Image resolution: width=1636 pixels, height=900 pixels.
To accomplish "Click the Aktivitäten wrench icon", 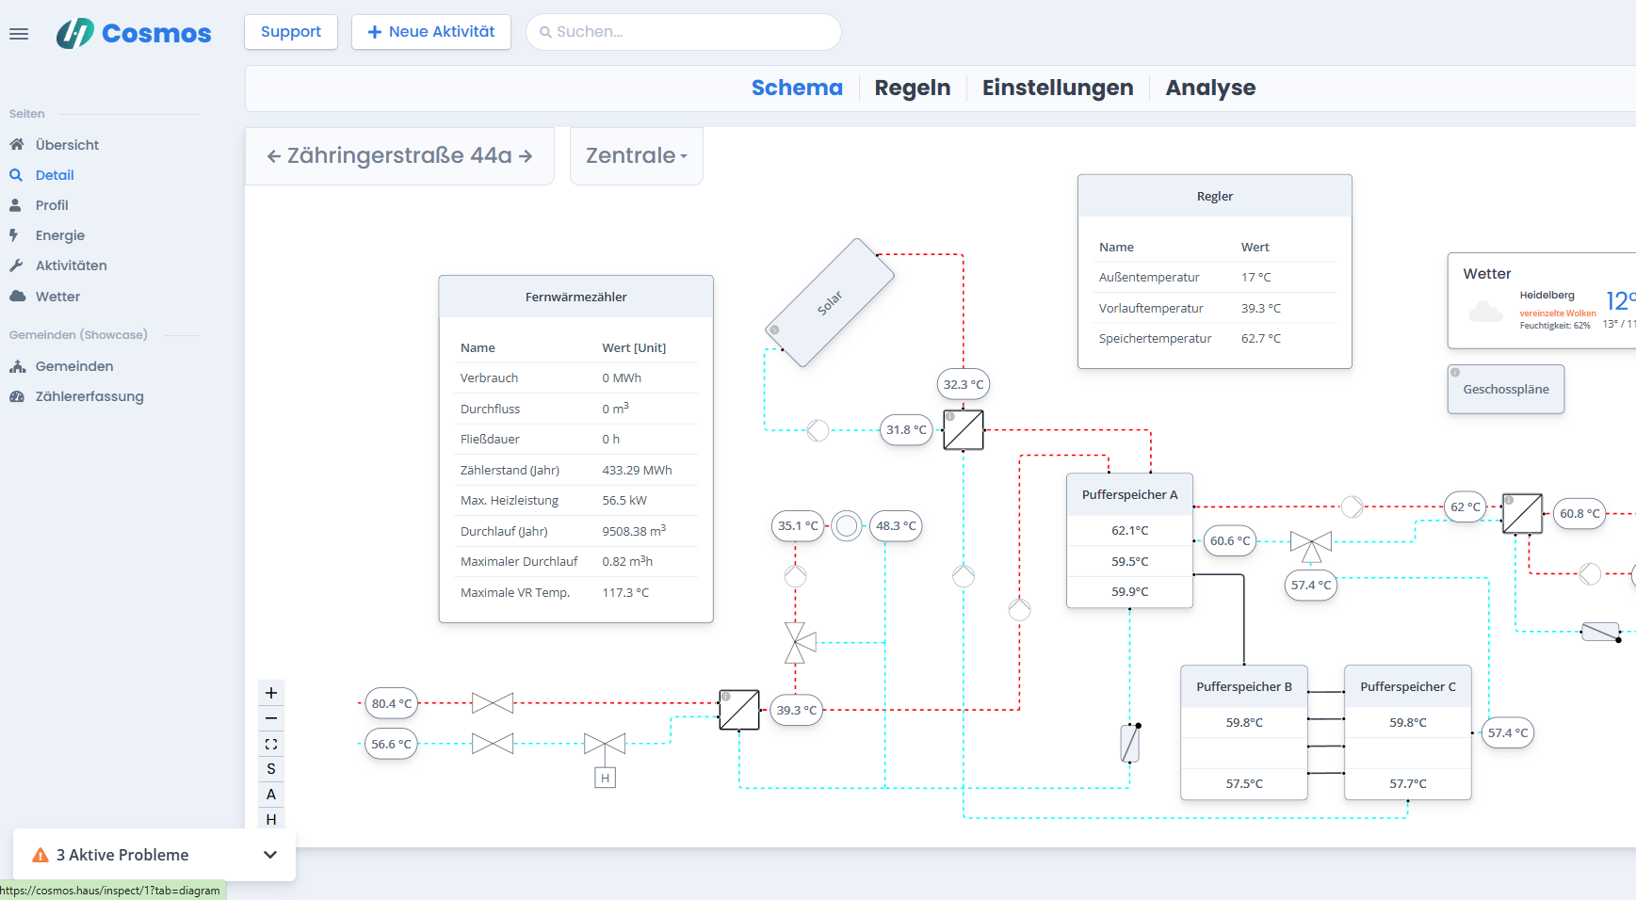I will [17, 265].
